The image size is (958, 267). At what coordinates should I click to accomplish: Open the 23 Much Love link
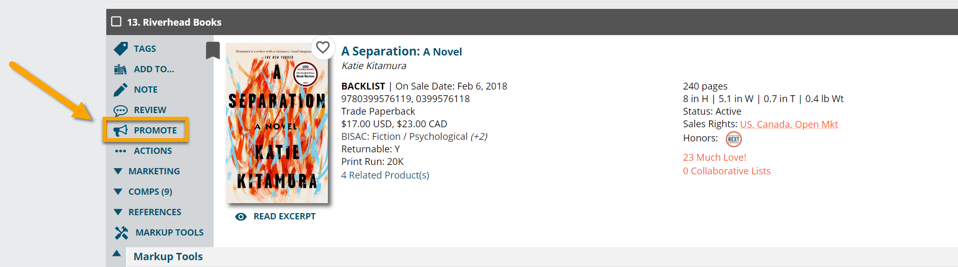click(714, 158)
